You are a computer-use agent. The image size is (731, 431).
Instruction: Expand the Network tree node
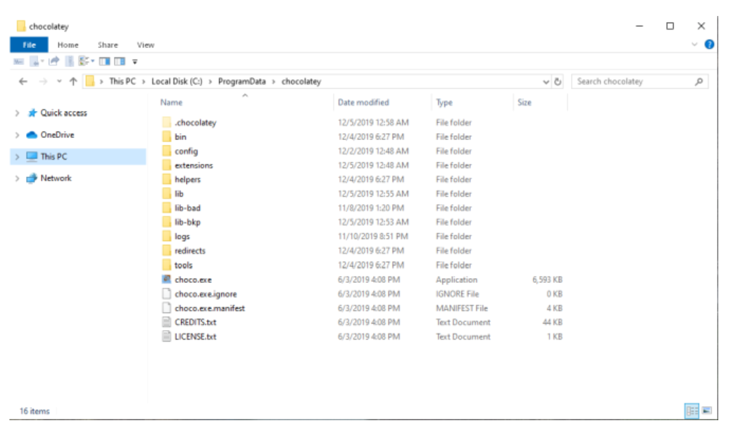(x=17, y=178)
